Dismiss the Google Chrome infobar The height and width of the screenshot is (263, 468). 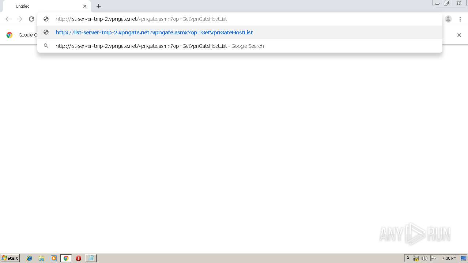[x=459, y=35]
